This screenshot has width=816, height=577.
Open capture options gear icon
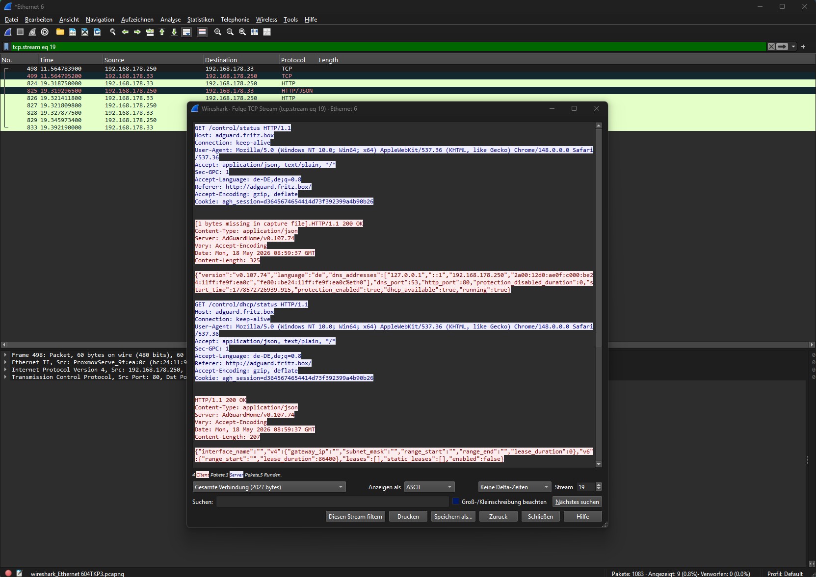coord(45,32)
